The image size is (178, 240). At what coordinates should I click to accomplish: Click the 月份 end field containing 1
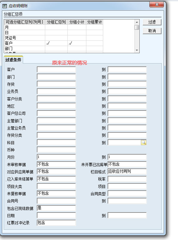(x=127, y=157)
